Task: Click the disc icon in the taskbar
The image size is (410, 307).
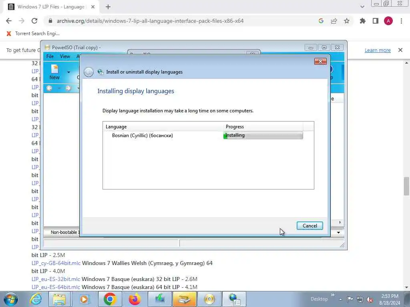Action: pos(209,299)
